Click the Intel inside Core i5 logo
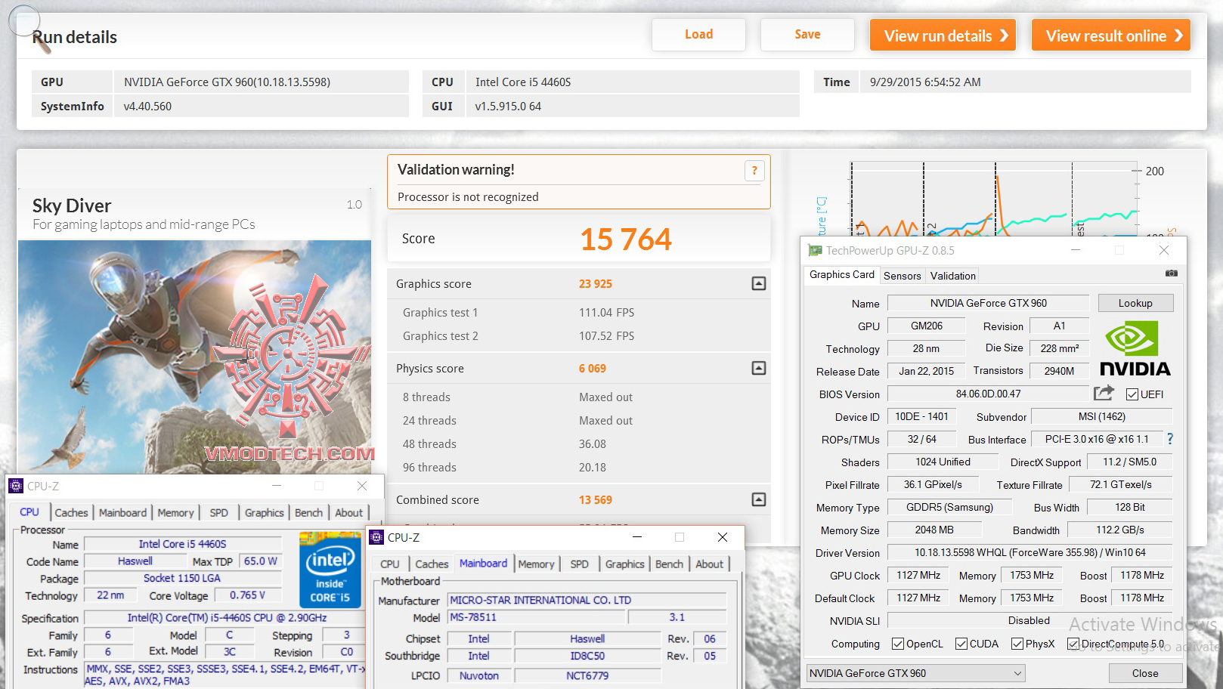Viewport: 1223px width, 689px height. (x=330, y=570)
